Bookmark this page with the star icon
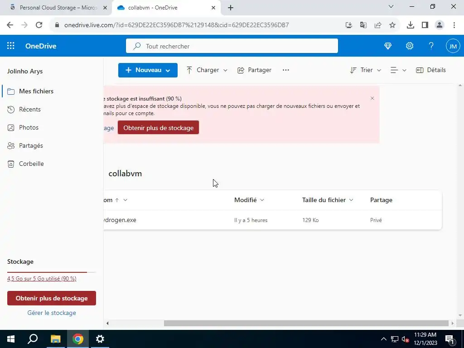The image size is (464, 348). coord(392,25)
